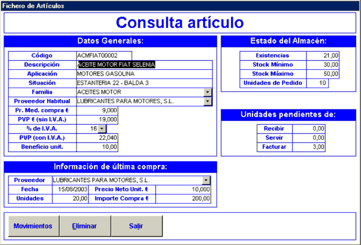The width and height of the screenshot is (361, 245).
Task: Click the Stock Mínimo value field
Action: click(x=323, y=65)
